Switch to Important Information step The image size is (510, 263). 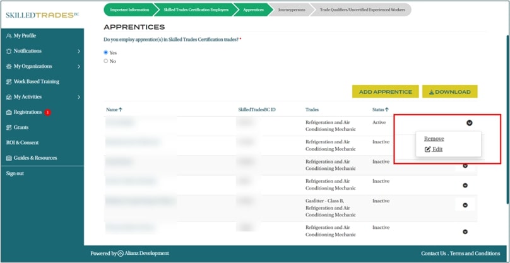[x=129, y=10]
